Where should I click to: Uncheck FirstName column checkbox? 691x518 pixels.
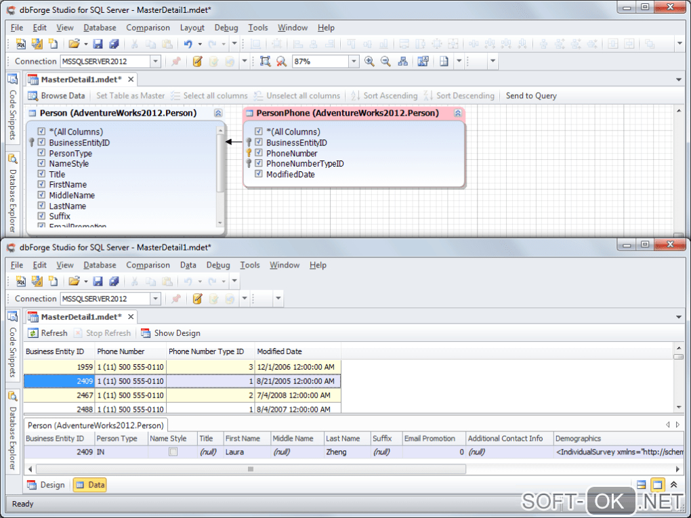[x=41, y=184]
